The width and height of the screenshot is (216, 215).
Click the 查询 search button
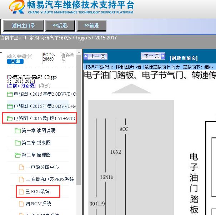point(15,61)
